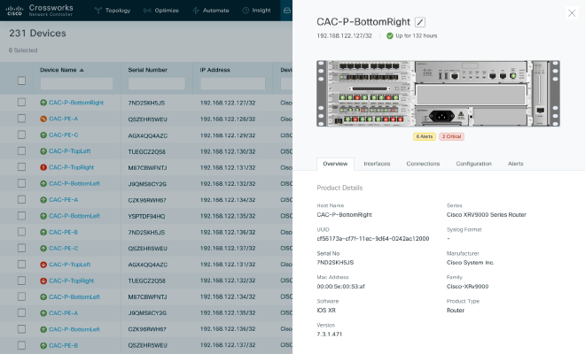Click the green status icon for serial CZK96RWH67 at 192.168.122.136/32
Image resolution: width=585 pixels, height=354 pixels.
click(43, 329)
